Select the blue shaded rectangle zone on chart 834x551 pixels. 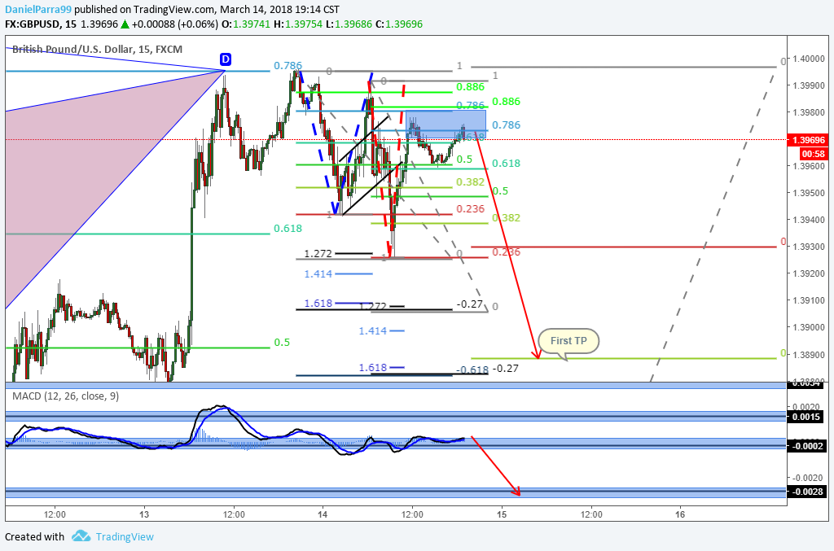coord(446,125)
